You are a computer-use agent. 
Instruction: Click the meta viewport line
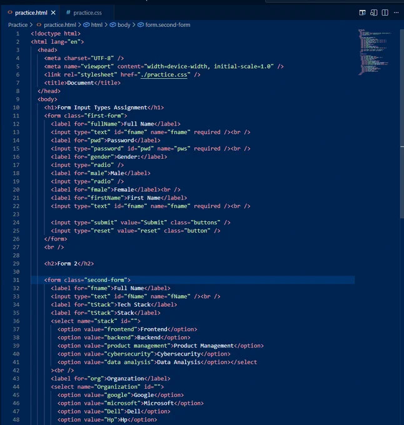tap(164, 66)
